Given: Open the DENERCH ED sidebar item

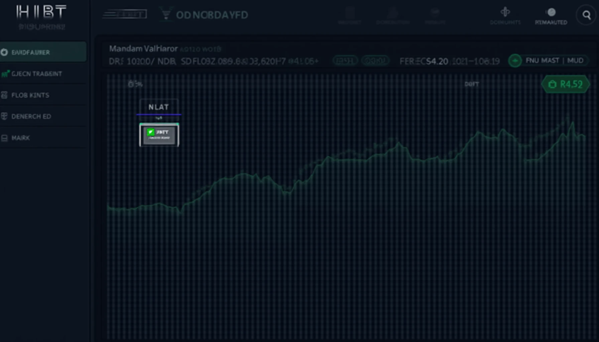Looking at the screenshot, I should 43,116.
